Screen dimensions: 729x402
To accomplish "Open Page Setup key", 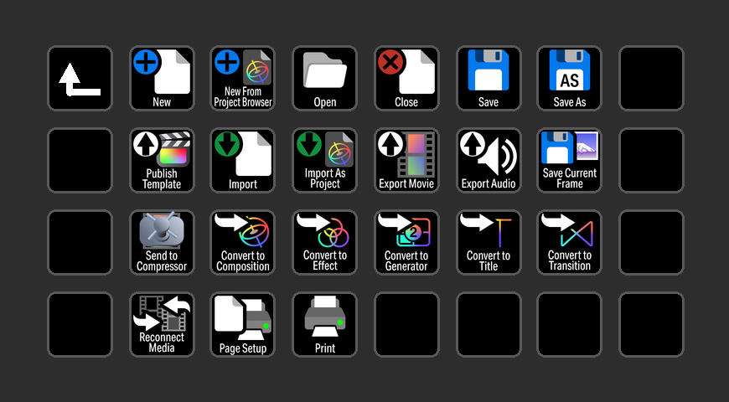I will coord(243,324).
